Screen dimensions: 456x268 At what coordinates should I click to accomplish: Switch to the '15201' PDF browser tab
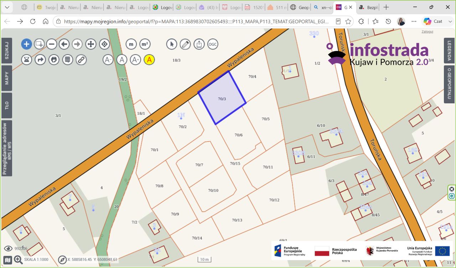pos(254,7)
